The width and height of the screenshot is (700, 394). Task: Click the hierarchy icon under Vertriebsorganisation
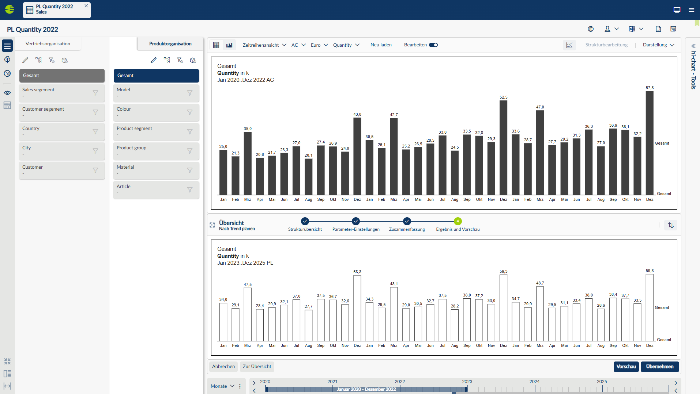38,60
